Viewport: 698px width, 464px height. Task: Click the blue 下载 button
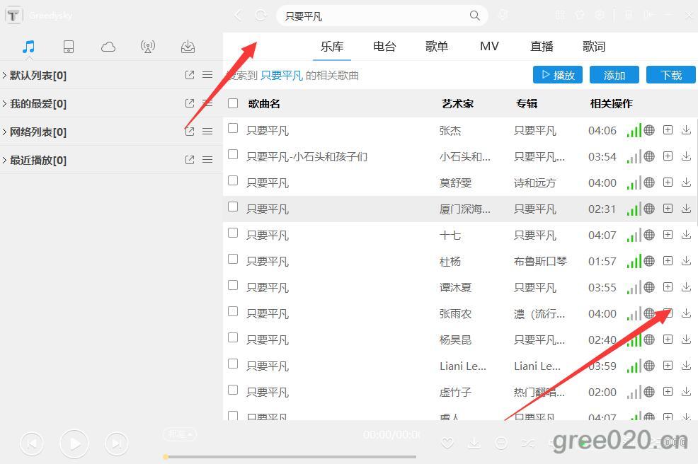(671, 75)
